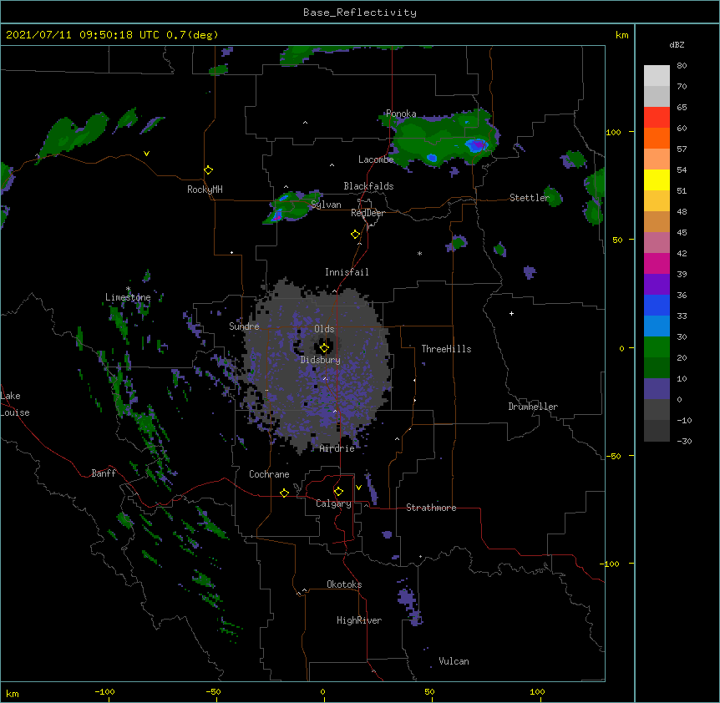The width and height of the screenshot is (720, 703).
Task: Select the Okotoks label
Action: point(344,584)
